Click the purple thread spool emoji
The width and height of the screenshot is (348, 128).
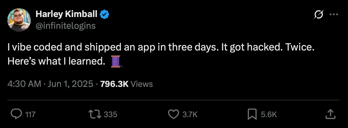coord(116,62)
